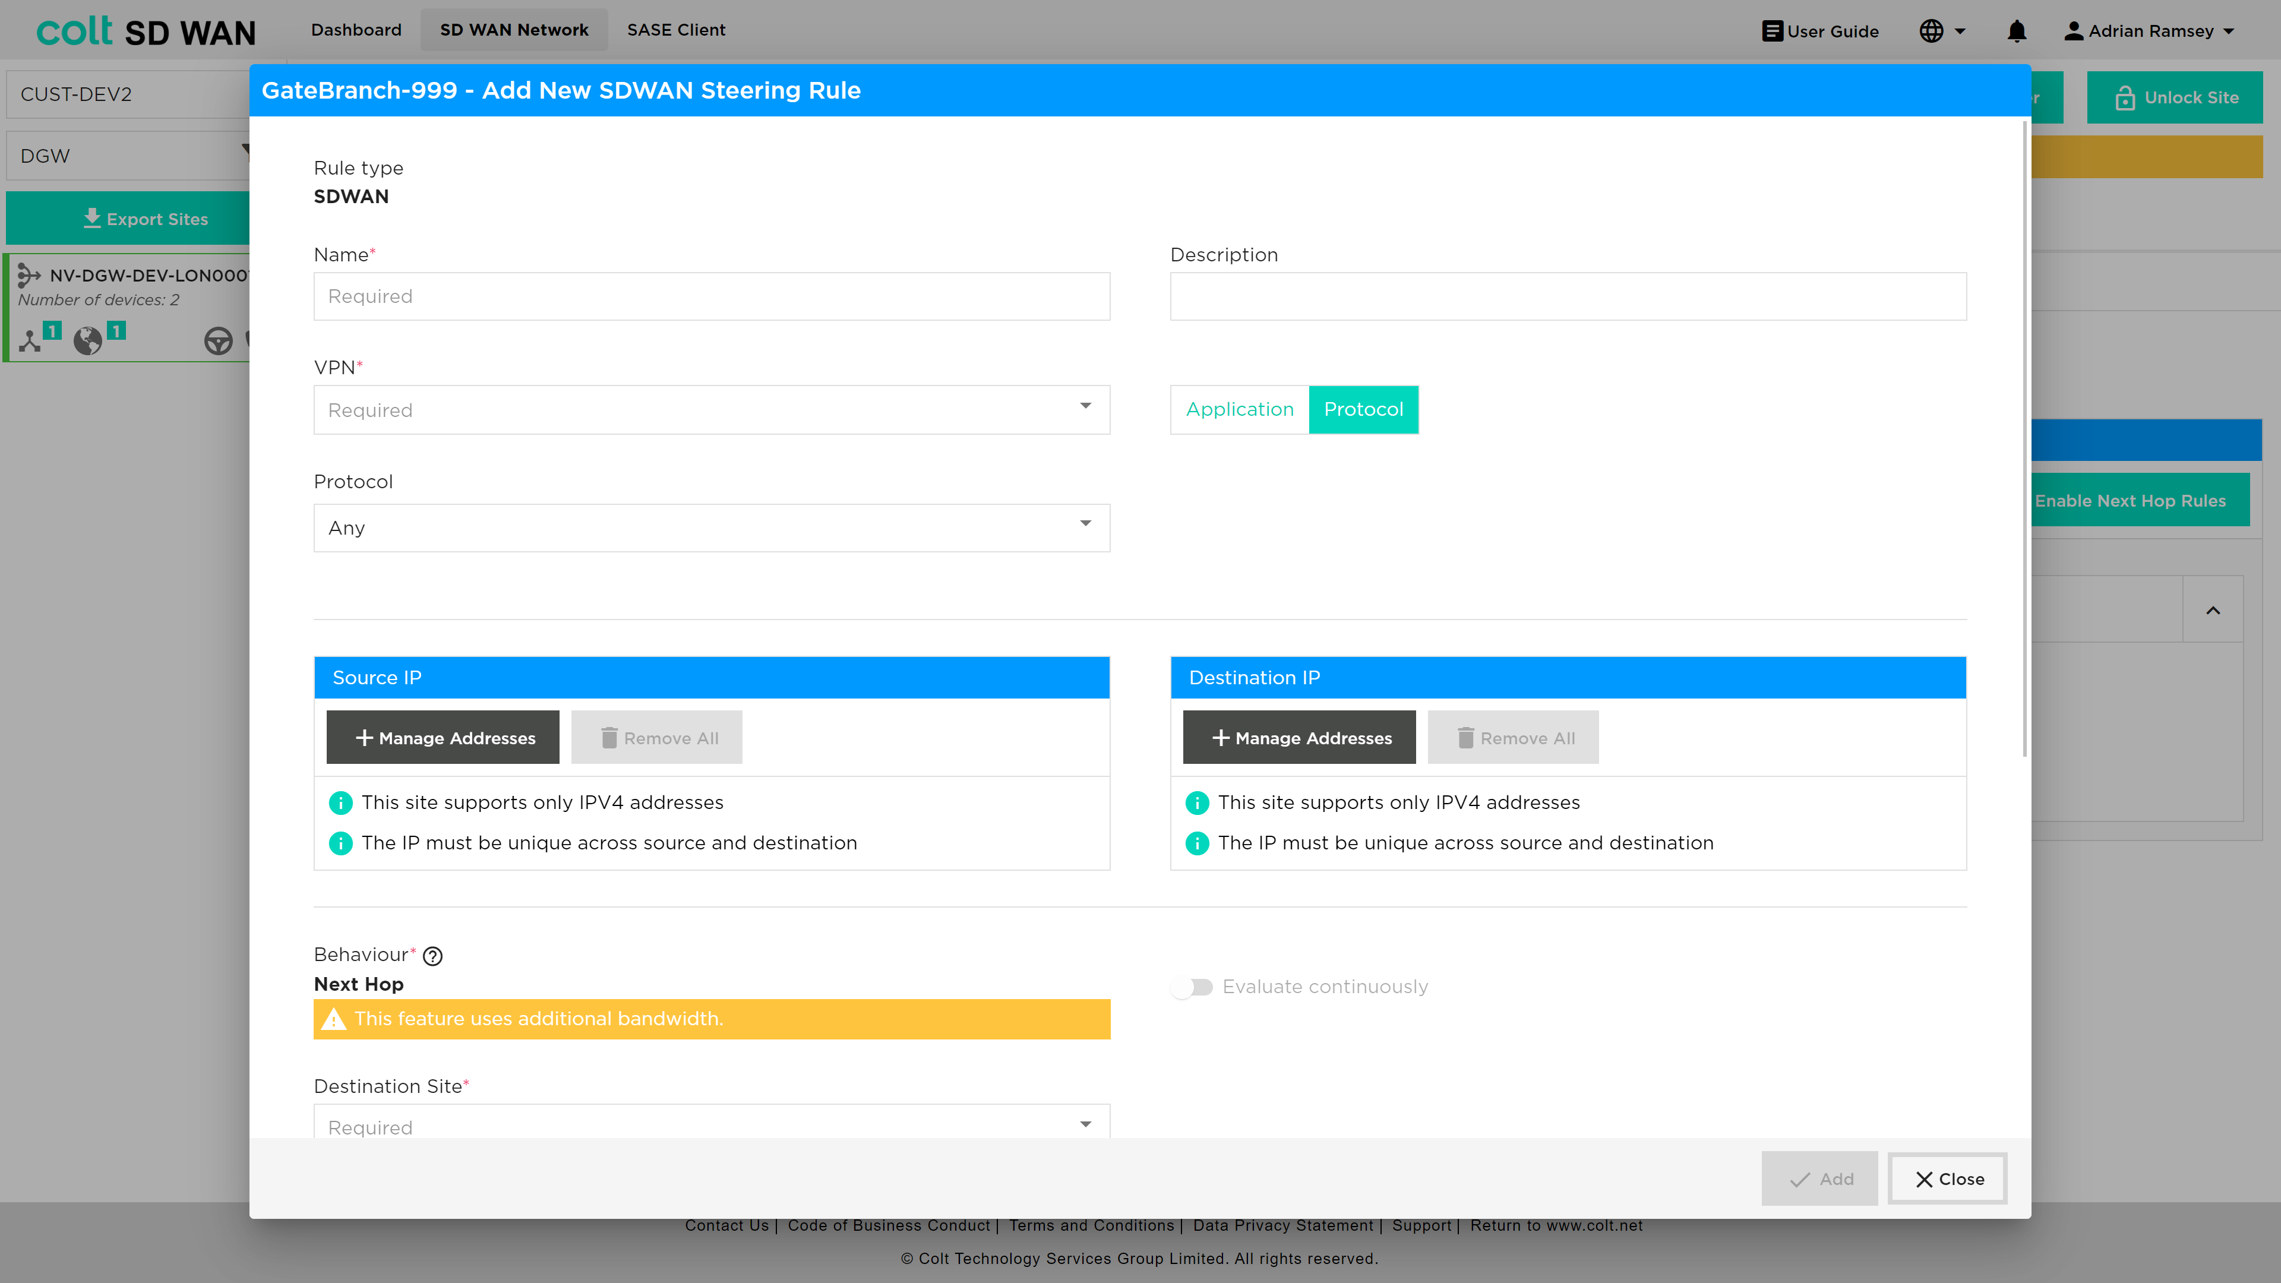
Task: Click the Export Sites button
Action: coord(128,219)
